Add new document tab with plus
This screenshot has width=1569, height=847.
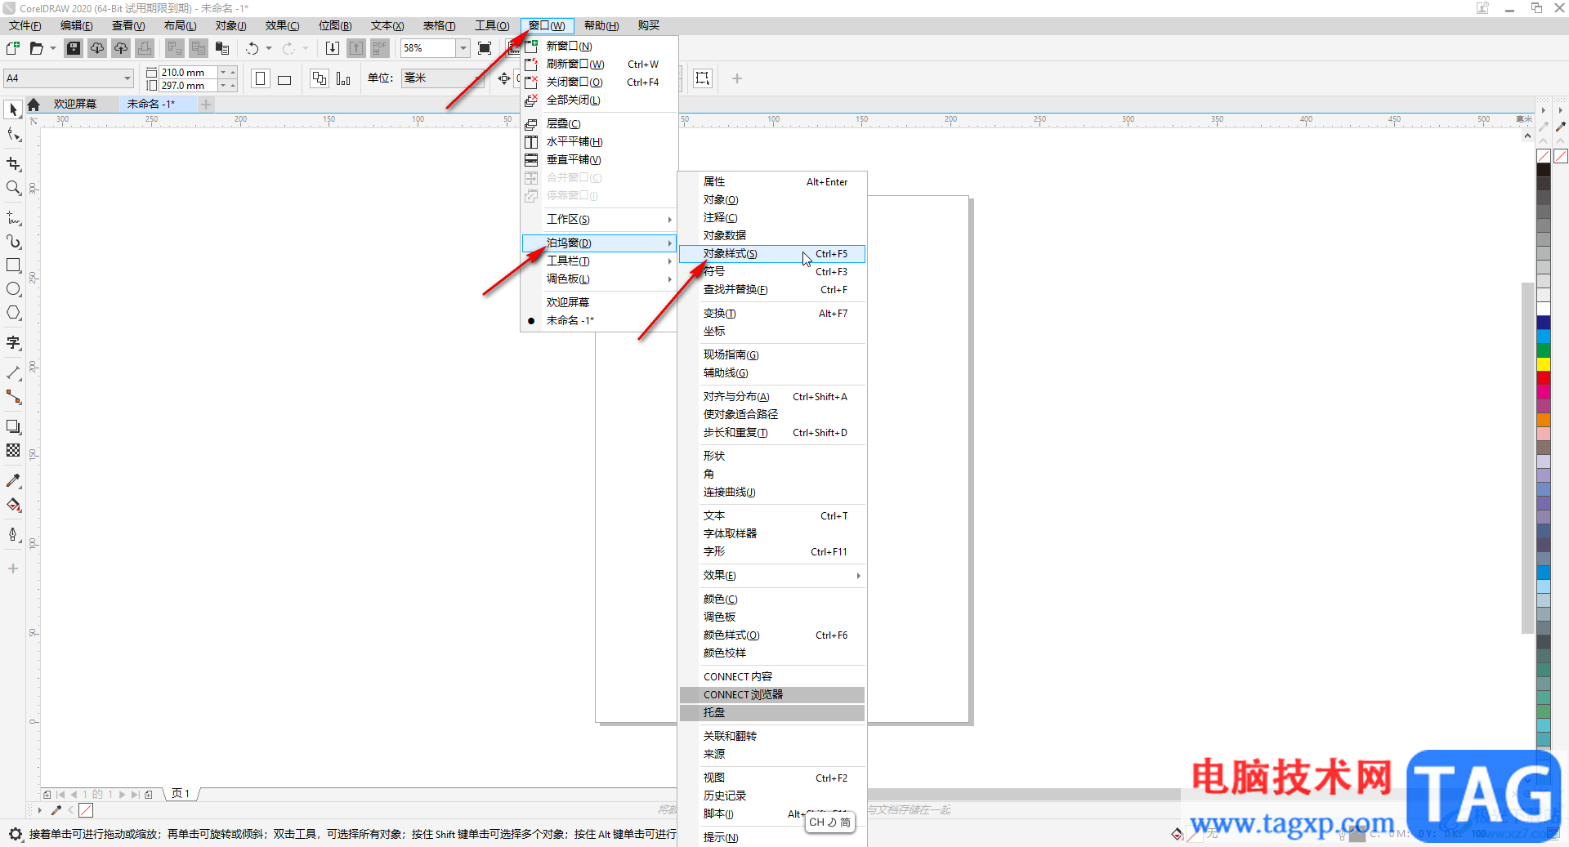206,105
